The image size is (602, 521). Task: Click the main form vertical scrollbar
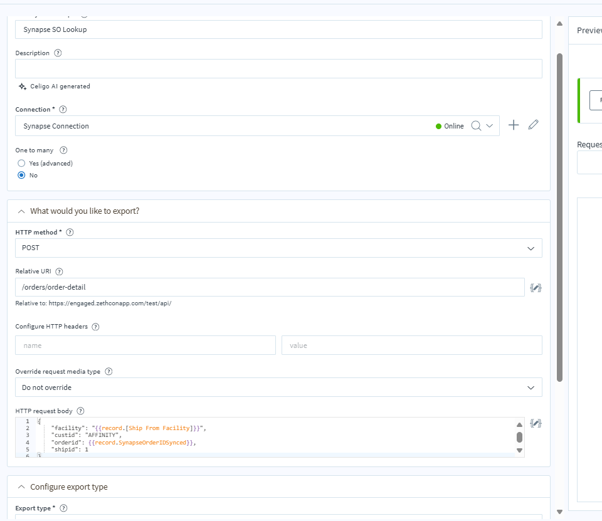pyautogui.click(x=559, y=216)
